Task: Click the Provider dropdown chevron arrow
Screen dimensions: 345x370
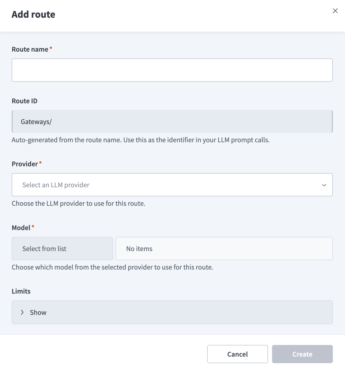Action: pyautogui.click(x=324, y=185)
